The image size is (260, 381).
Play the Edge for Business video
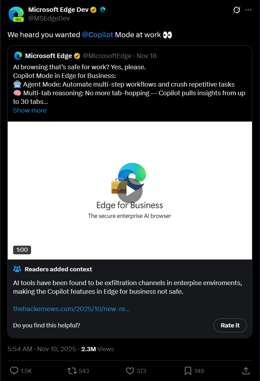[130, 191]
